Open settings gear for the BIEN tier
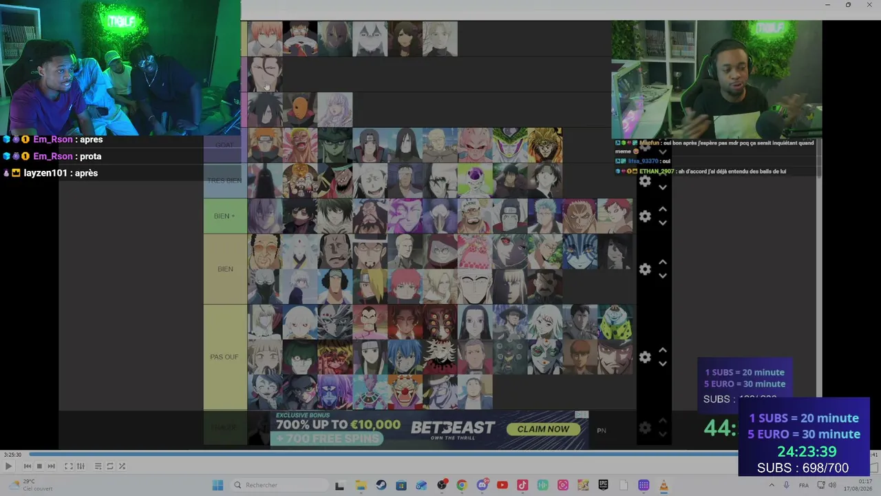Image resolution: width=881 pixels, height=496 pixels. point(645,269)
